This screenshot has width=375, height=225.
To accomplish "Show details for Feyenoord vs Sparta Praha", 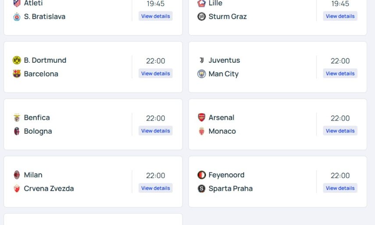I will (x=340, y=188).
